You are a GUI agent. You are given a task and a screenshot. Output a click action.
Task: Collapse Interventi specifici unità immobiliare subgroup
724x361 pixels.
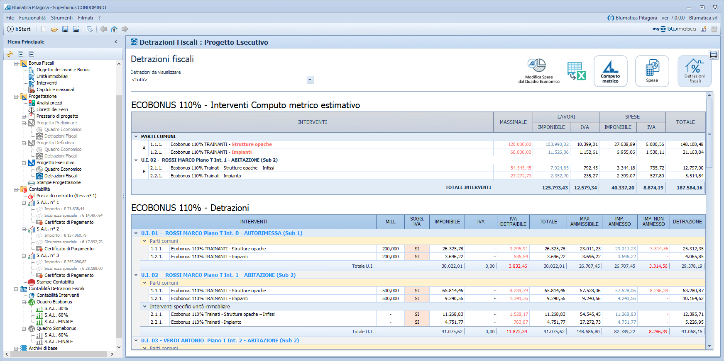point(145,307)
